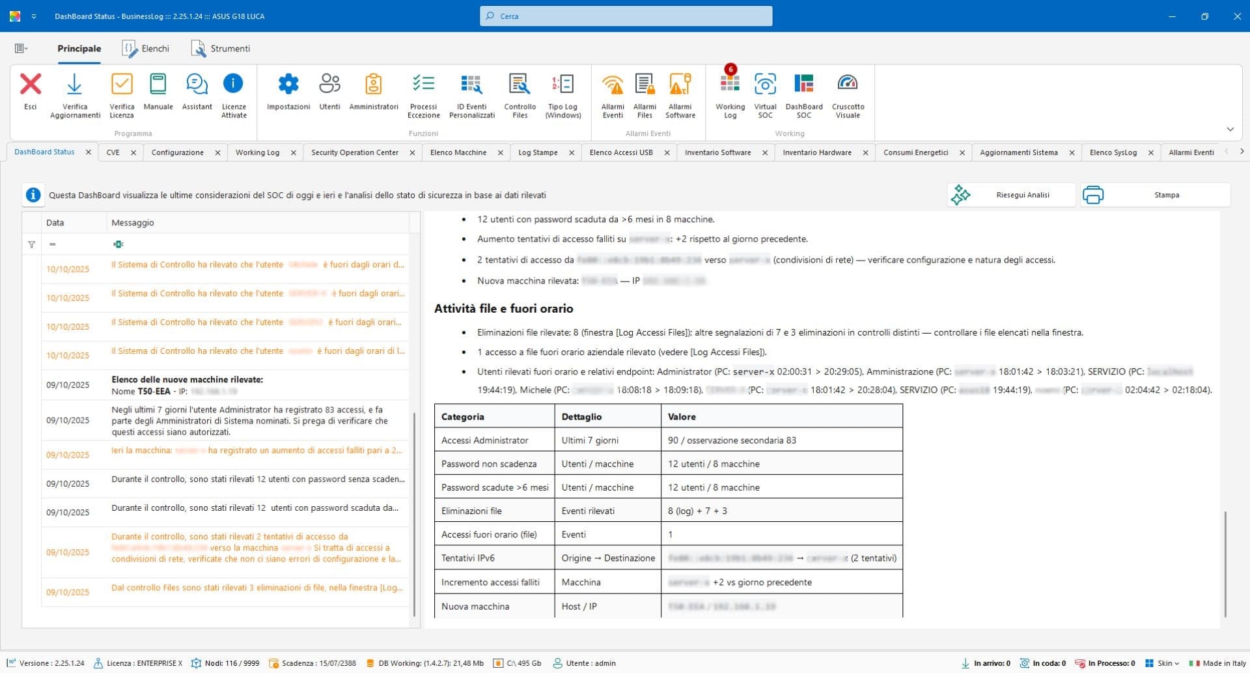Image resolution: width=1250 pixels, height=673 pixels.
Task: Open Allarmi Eventi from the ribbon
Action: click(612, 94)
